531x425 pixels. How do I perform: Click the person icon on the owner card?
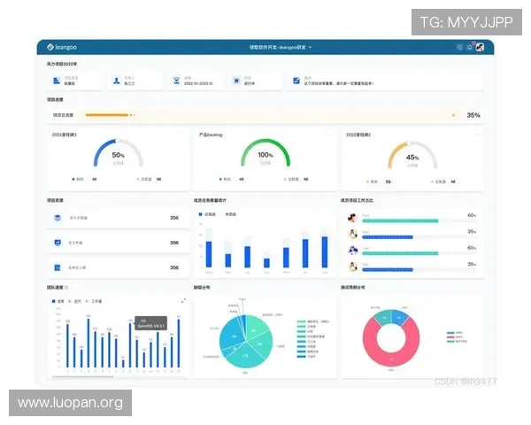pos(117,81)
